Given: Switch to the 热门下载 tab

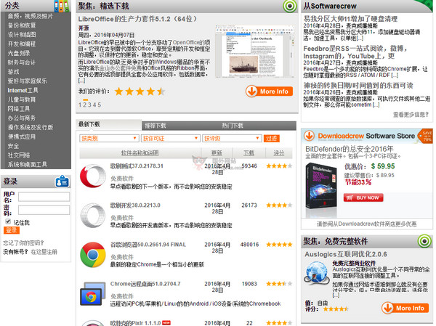Looking at the screenshot, I should pyautogui.click(x=233, y=126).
